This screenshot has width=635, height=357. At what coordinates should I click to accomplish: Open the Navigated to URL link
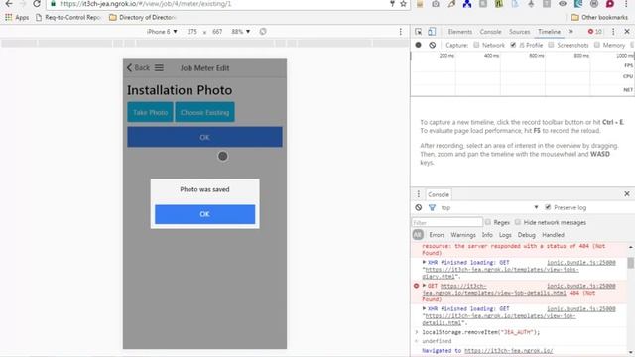point(509,350)
